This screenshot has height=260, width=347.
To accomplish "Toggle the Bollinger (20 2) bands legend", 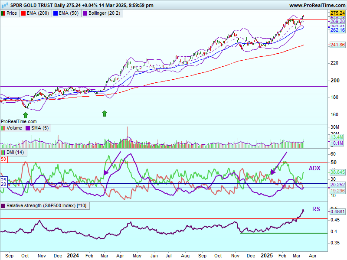I will coord(103,13).
